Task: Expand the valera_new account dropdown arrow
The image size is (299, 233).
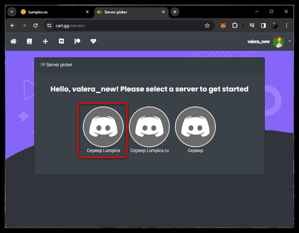Action: [290, 41]
